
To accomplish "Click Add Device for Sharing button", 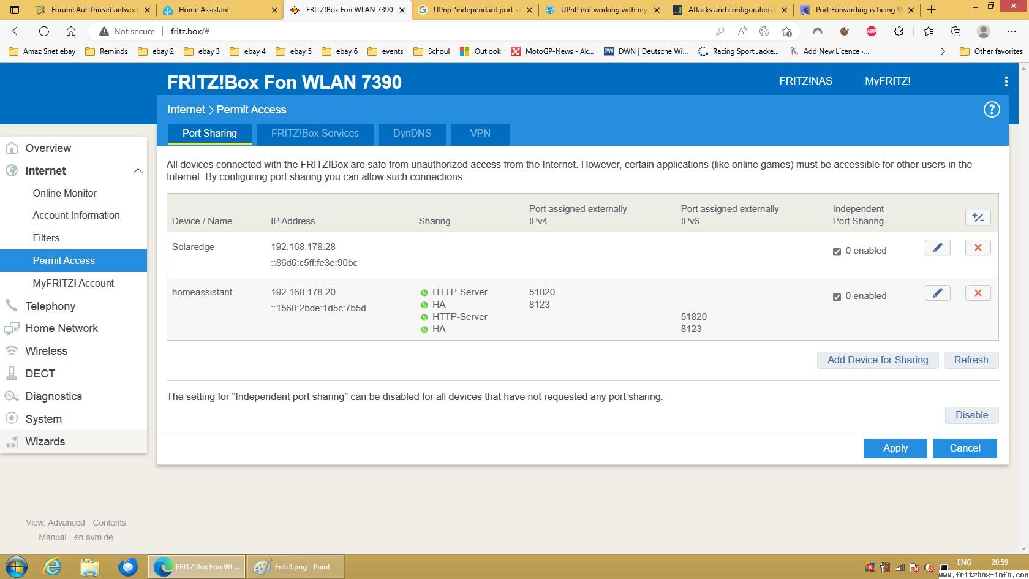I will click(878, 360).
